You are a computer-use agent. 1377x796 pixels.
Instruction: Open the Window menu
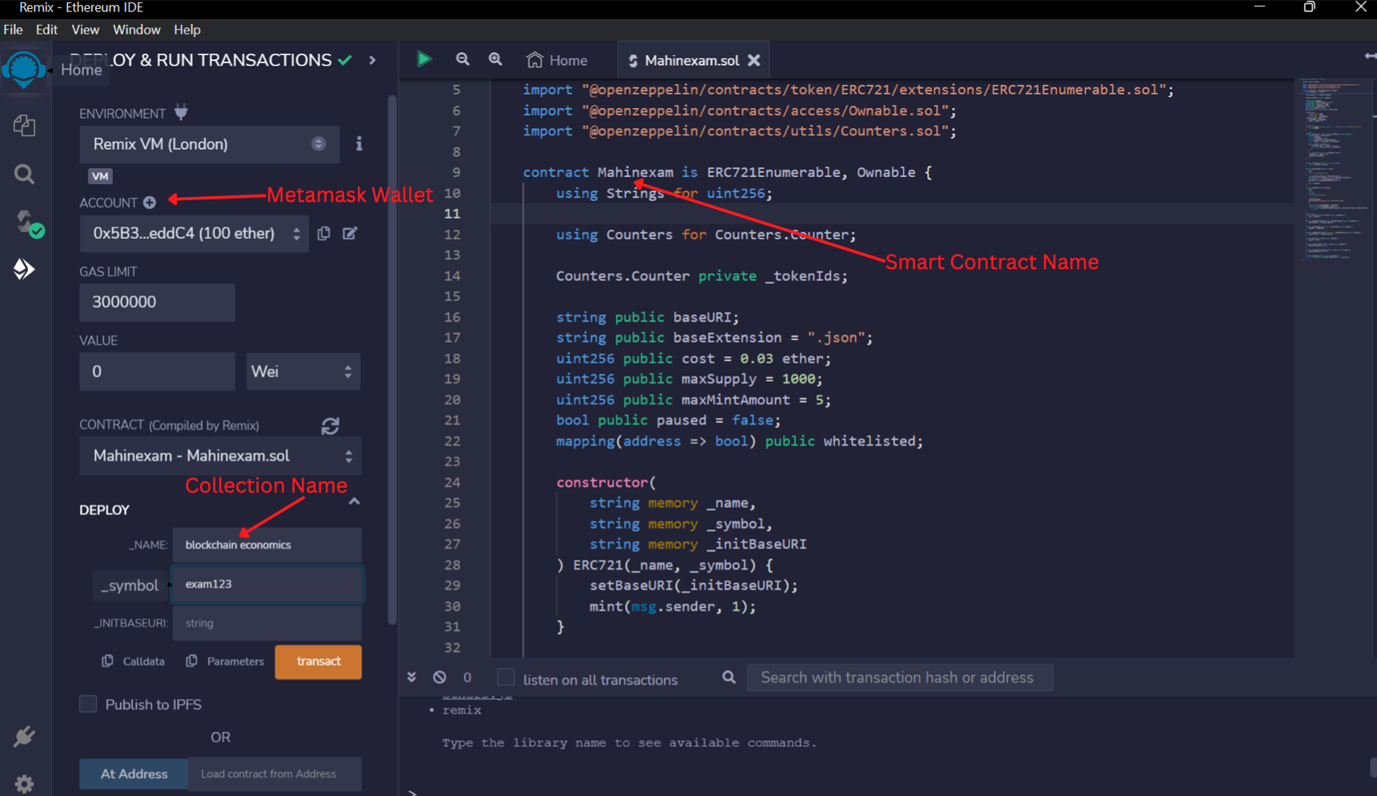137,30
